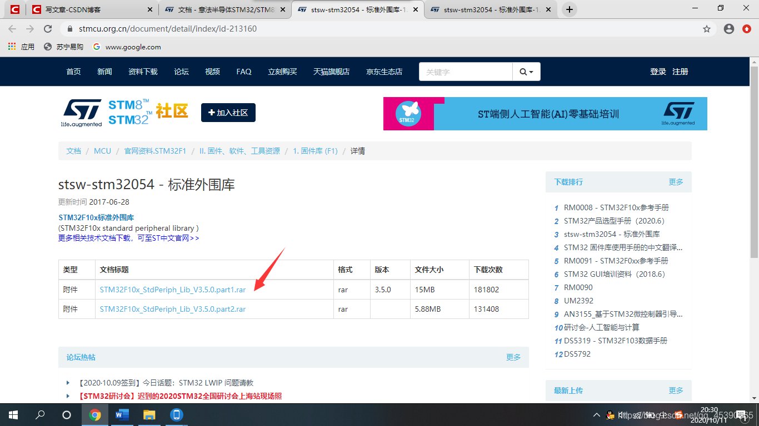Click the 加入社区 button
The width and height of the screenshot is (759, 426).
coord(228,113)
